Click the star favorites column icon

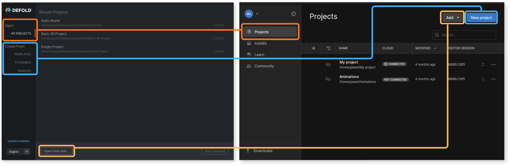coord(313,48)
